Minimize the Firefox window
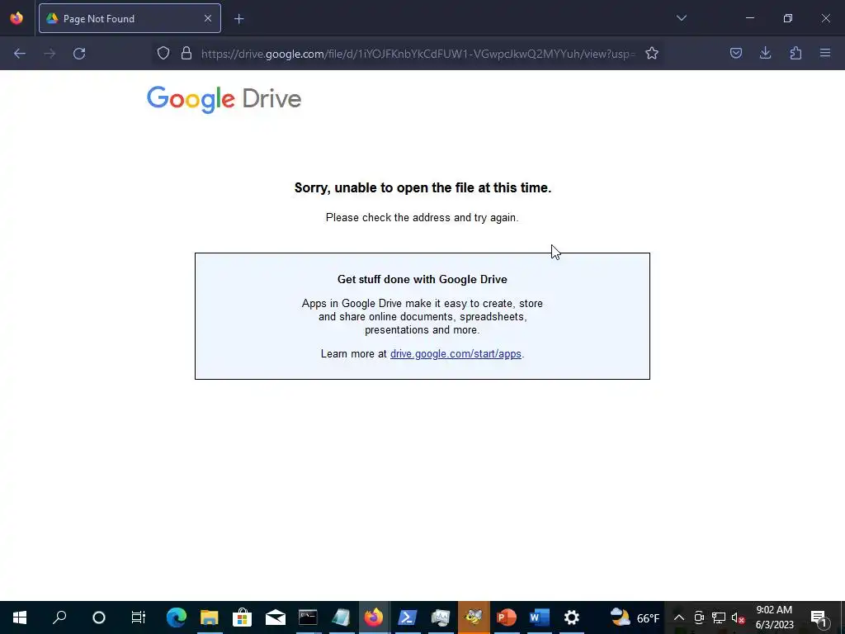 coord(749,18)
